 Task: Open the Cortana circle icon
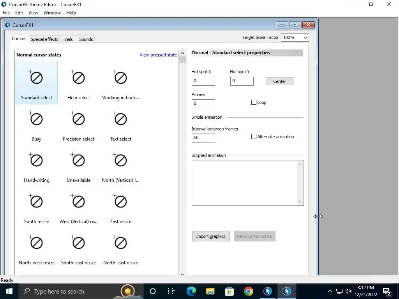(x=153, y=291)
